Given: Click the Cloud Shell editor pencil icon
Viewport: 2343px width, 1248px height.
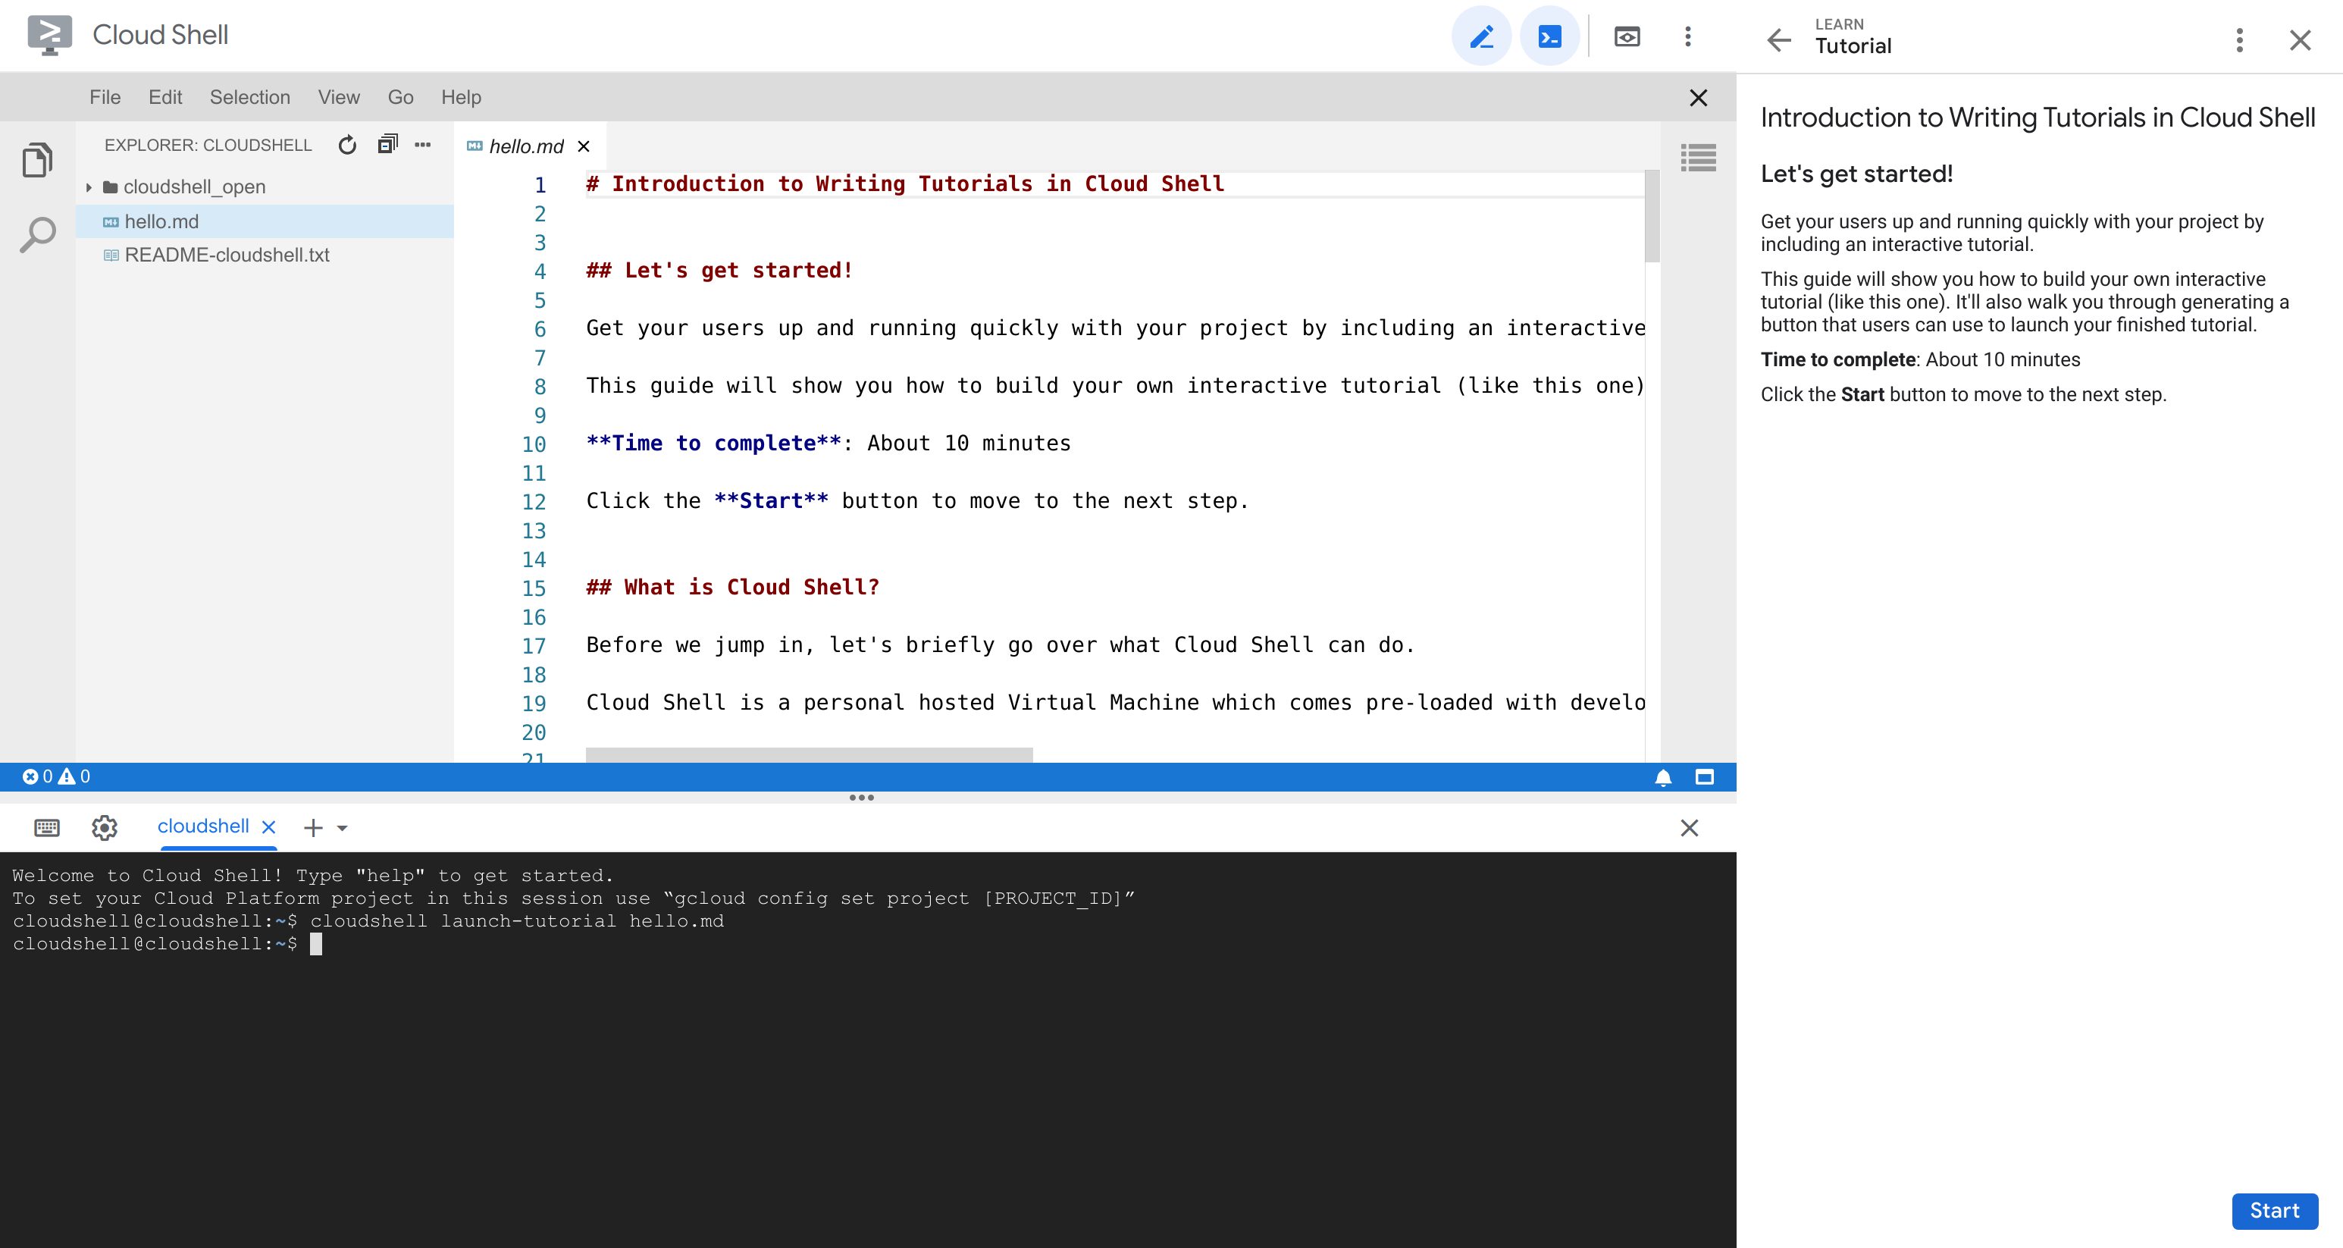Looking at the screenshot, I should [1481, 36].
